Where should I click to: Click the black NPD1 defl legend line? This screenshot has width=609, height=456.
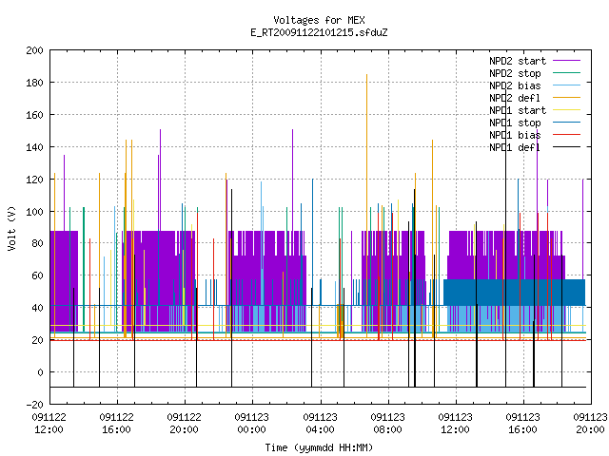[x=567, y=147]
